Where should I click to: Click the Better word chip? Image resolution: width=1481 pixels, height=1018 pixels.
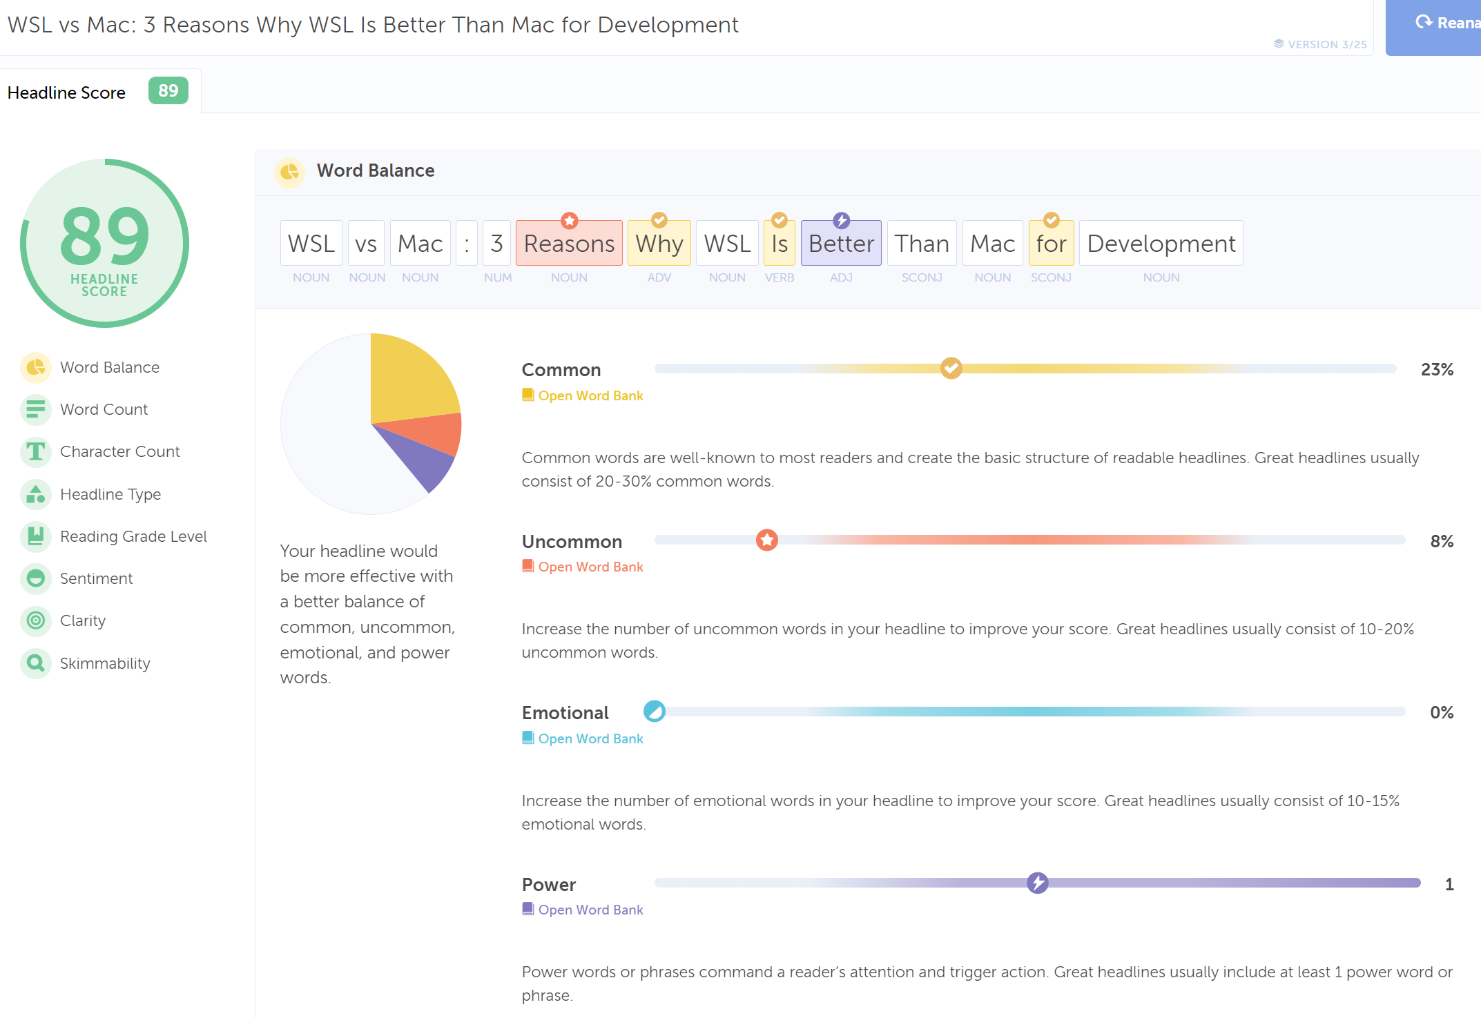pyautogui.click(x=841, y=243)
